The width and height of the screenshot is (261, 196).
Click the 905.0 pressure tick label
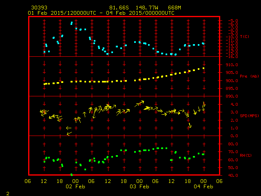click(232, 73)
